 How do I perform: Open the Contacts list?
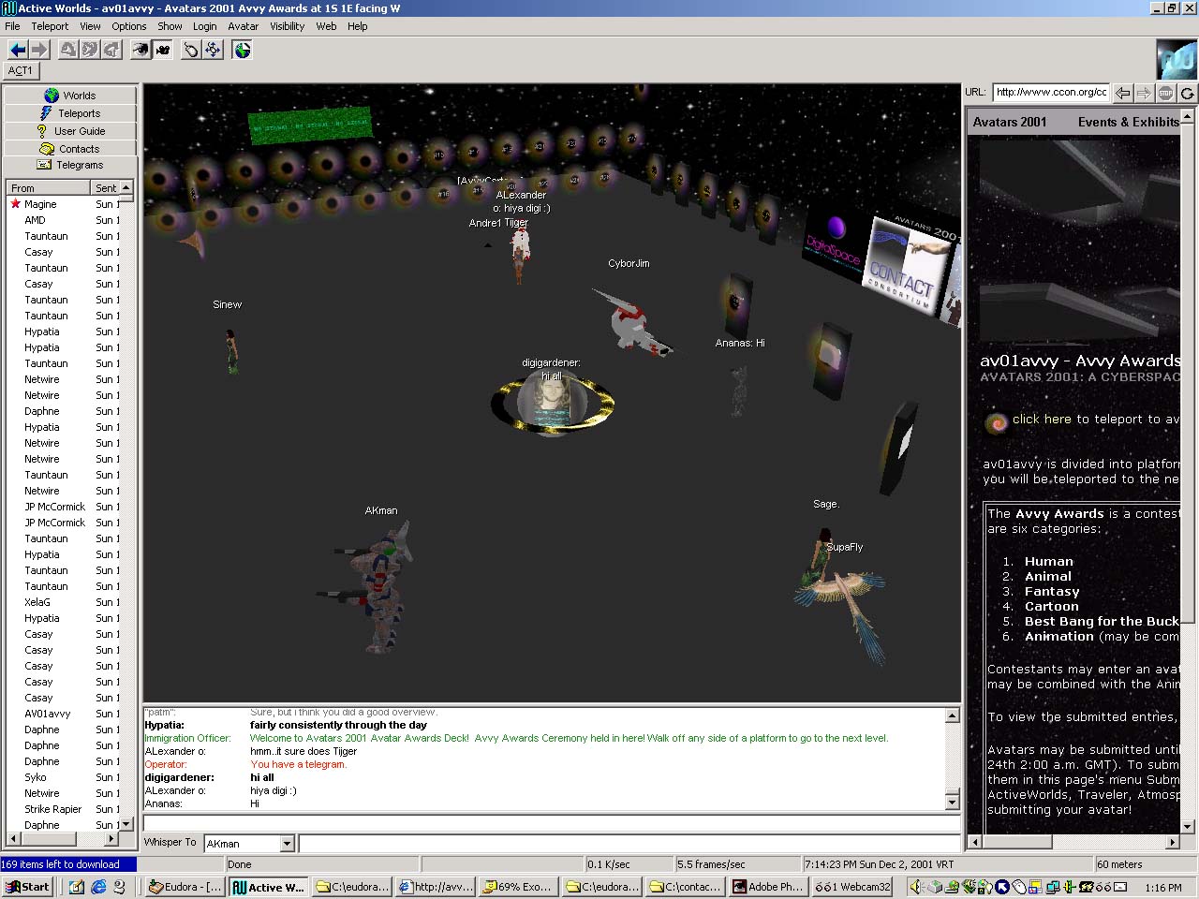[70, 149]
